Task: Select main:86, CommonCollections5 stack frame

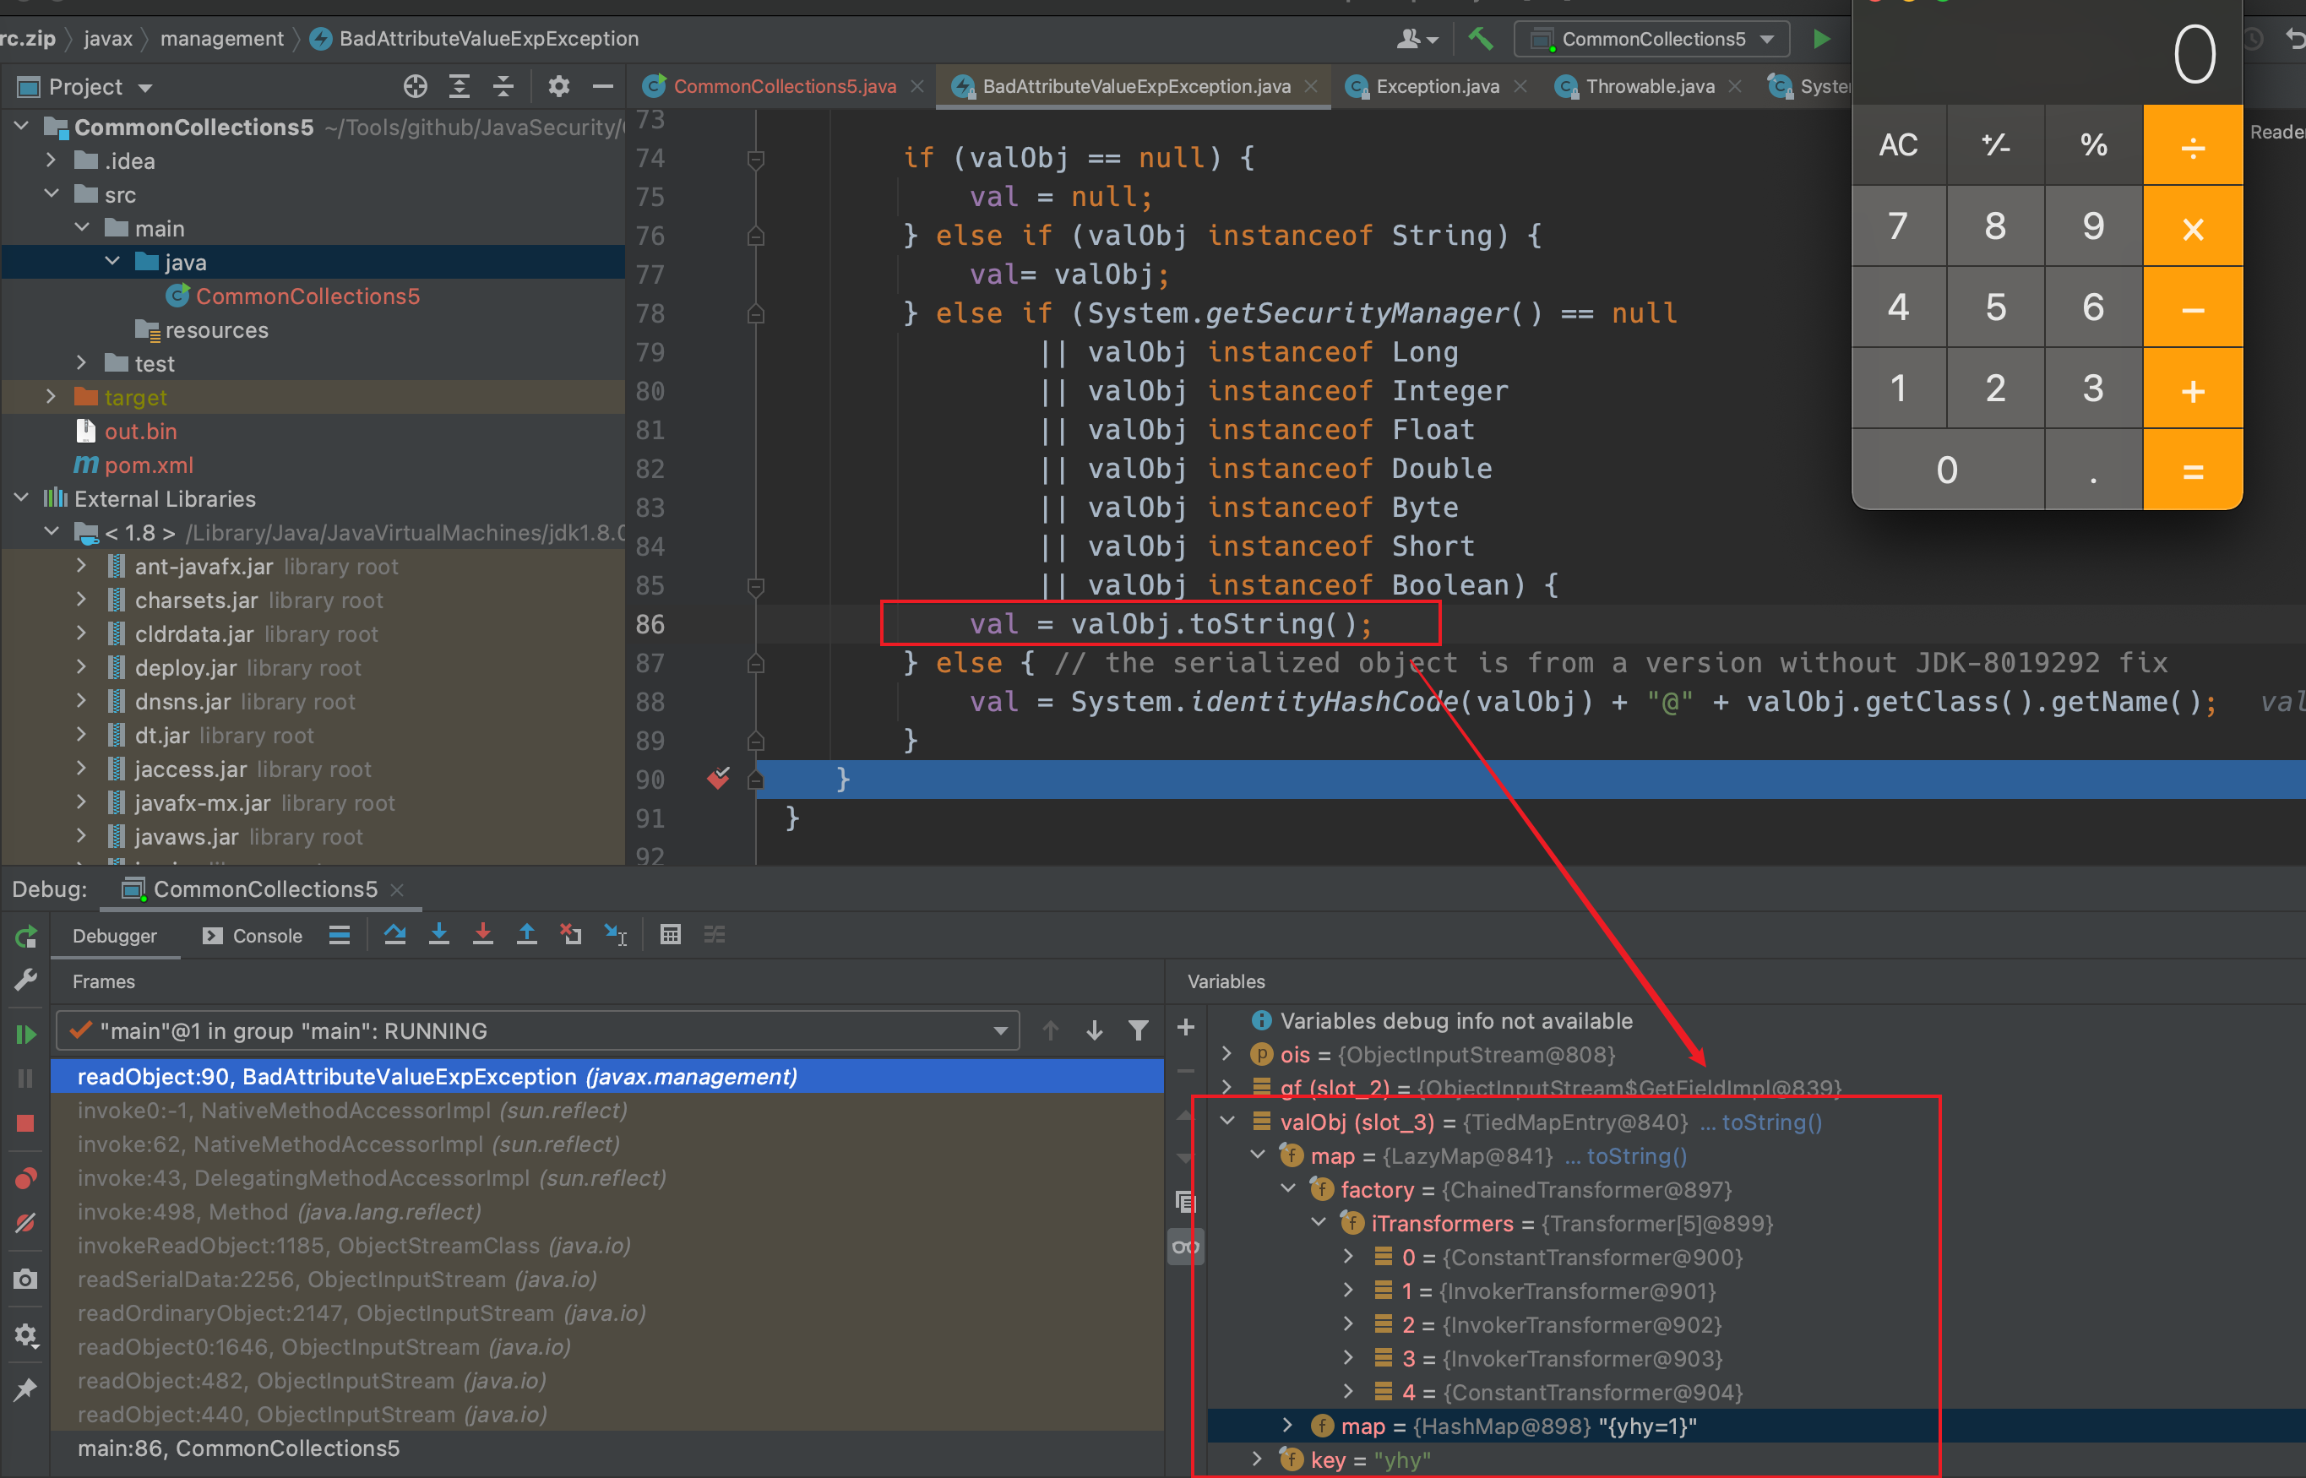Action: [238, 1448]
